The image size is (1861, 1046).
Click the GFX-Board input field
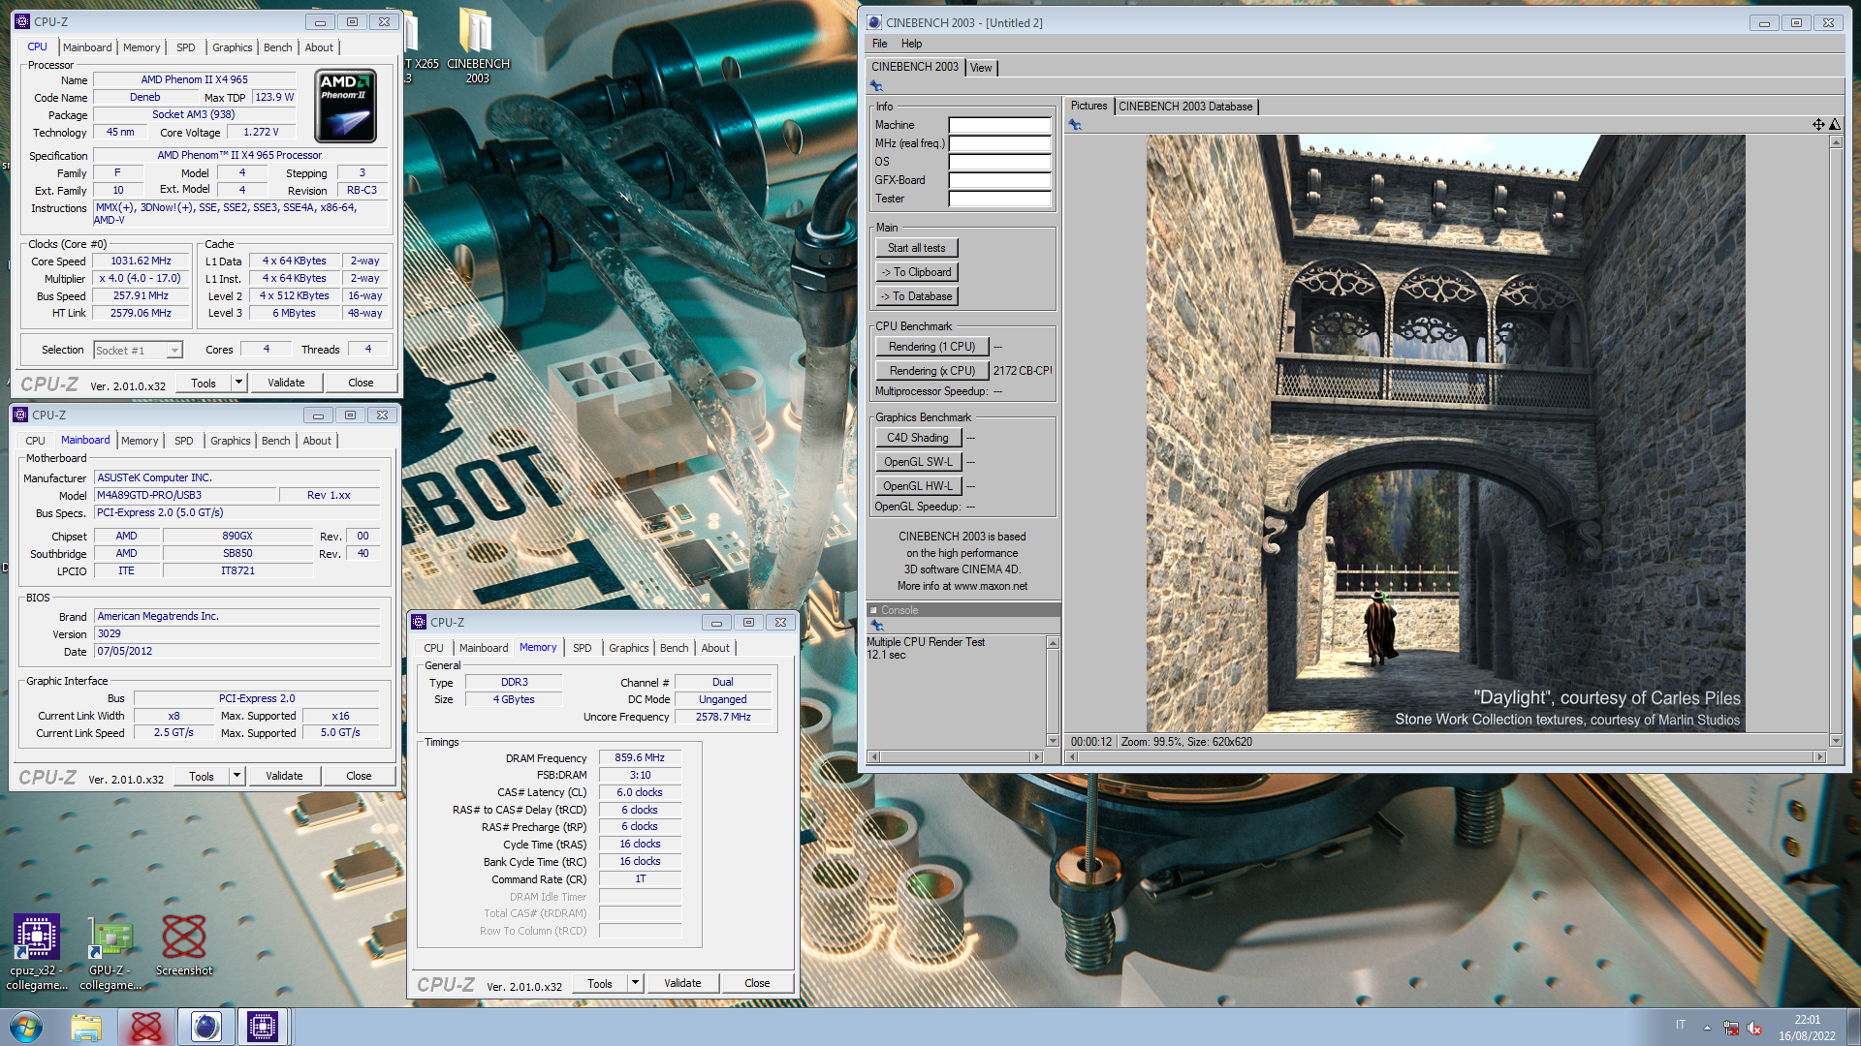click(999, 180)
